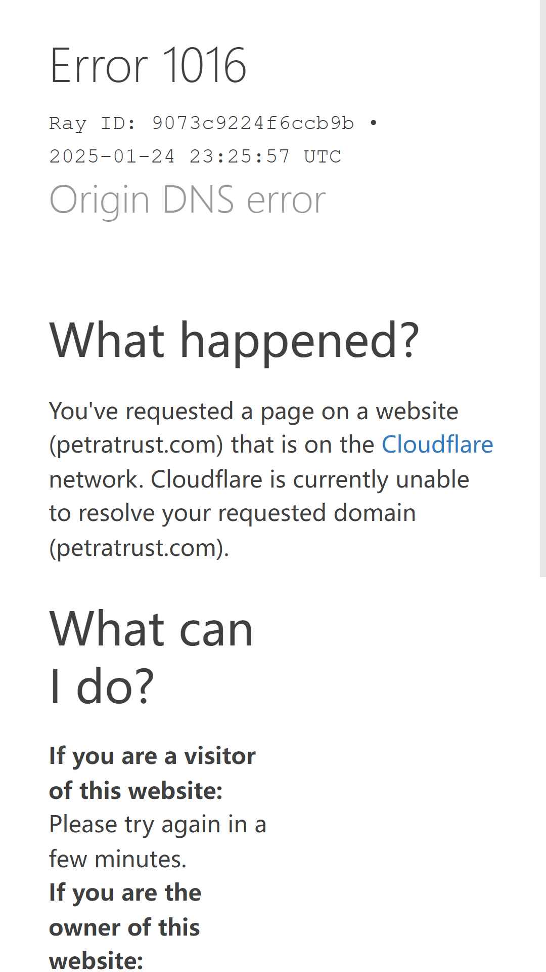Open the Cloudflare link
This screenshot has width=546, height=972.
pos(437,445)
